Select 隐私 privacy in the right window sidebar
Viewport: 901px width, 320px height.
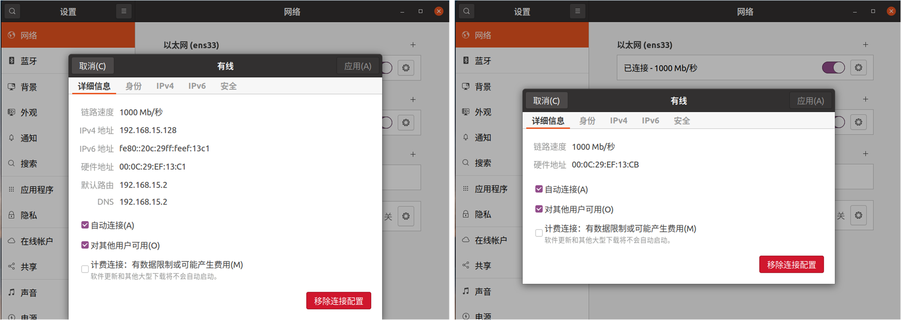tap(483, 214)
